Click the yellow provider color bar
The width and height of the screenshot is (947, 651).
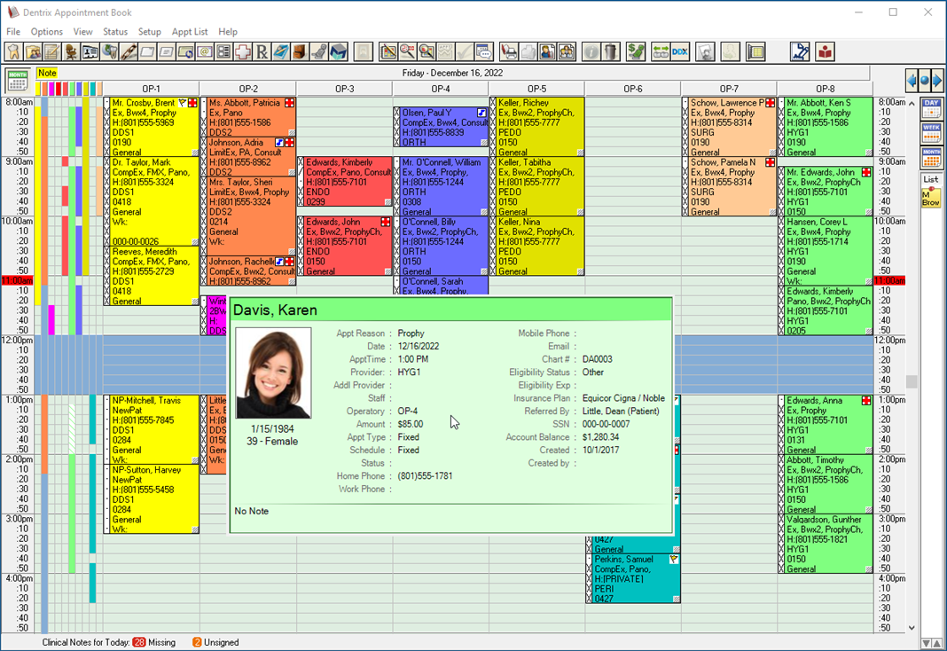[38, 89]
